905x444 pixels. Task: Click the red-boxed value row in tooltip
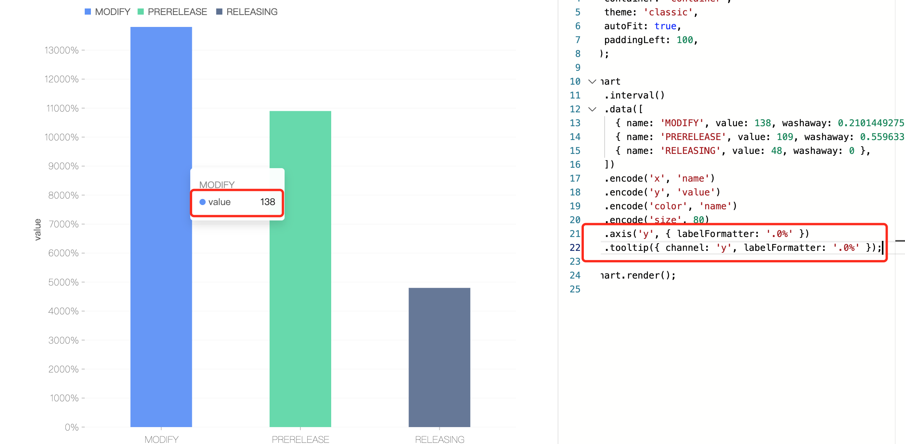[x=236, y=202]
